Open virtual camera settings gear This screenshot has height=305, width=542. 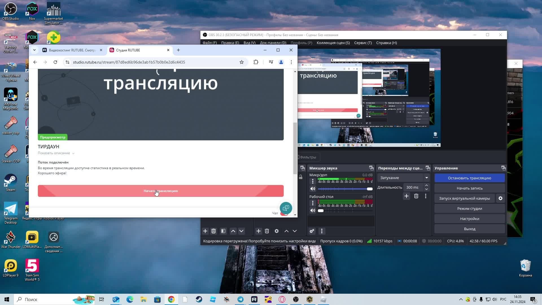(501, 198)
